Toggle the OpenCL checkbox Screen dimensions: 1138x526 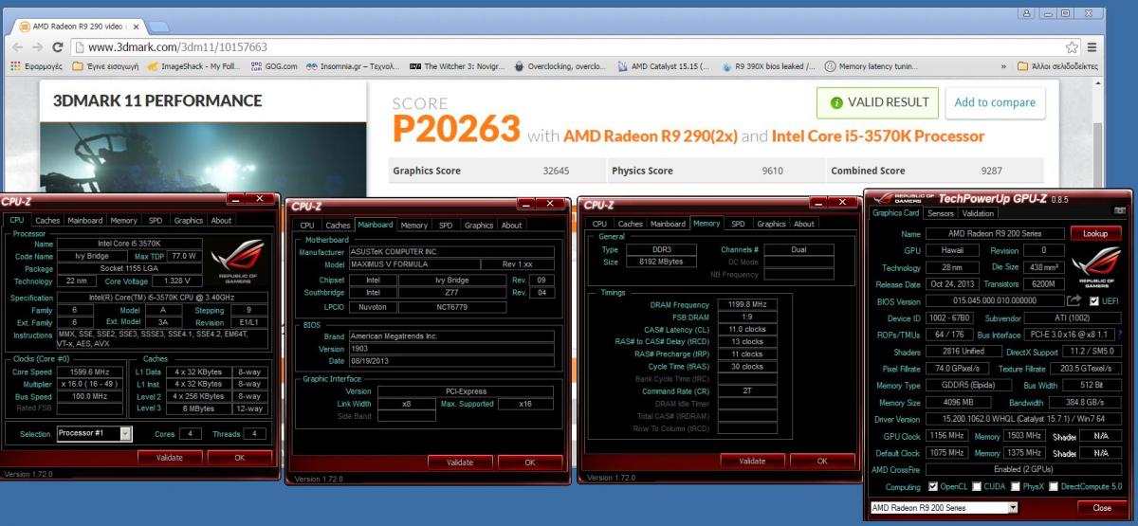pyautogui.click(x=933, y=486)
